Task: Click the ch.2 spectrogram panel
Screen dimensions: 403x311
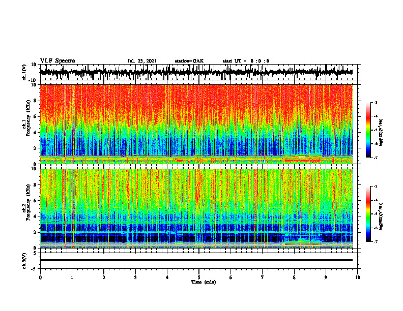Action: [196, 208]
